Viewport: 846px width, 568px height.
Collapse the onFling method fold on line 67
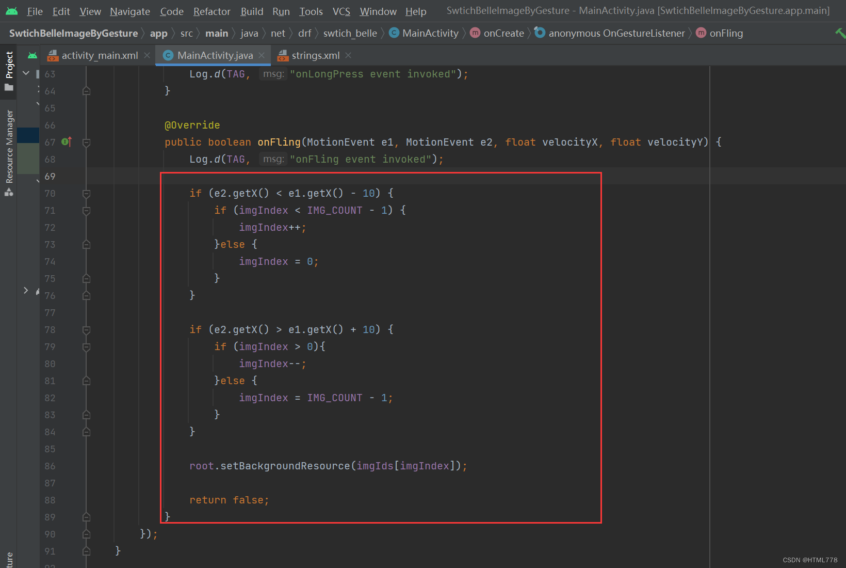click(87, 143)
